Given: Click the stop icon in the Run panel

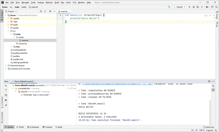Looking at the screenshot, I should [x=6, y=90].
